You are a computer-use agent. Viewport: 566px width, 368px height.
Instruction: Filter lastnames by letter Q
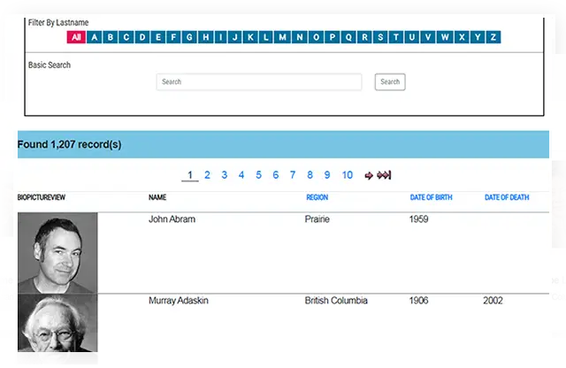(348, 37)
